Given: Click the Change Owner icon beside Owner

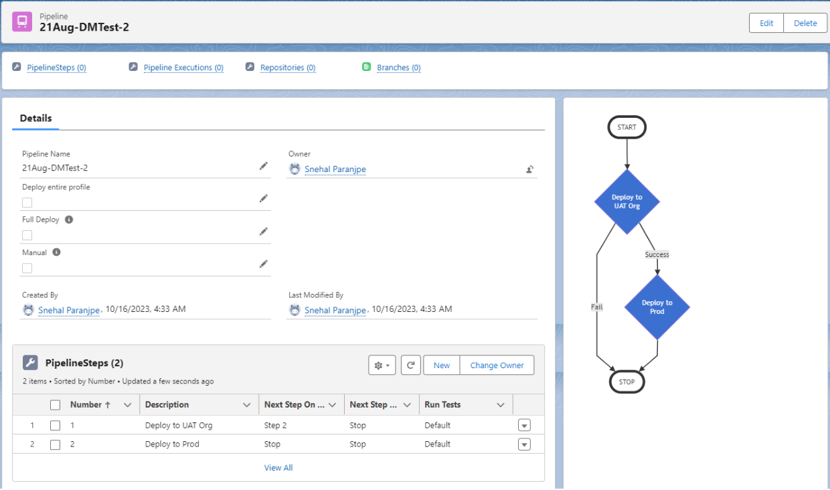Looking at the screenshot, I should tap(529, 169).
